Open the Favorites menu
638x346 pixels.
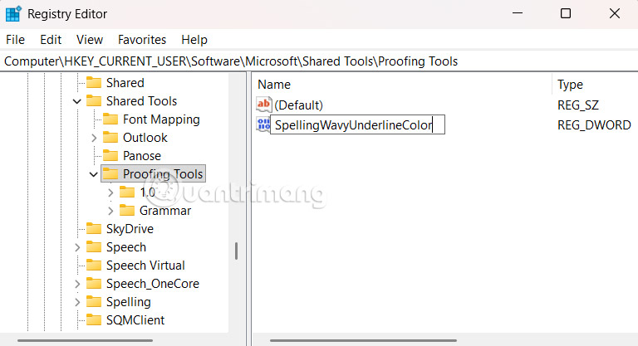142,40
